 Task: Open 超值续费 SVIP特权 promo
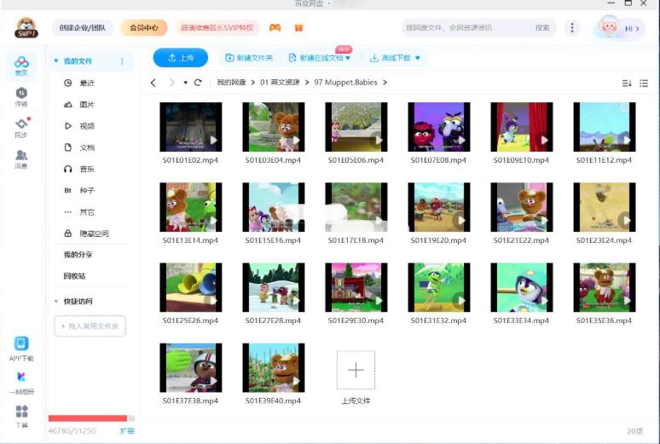tap(217, 28)
